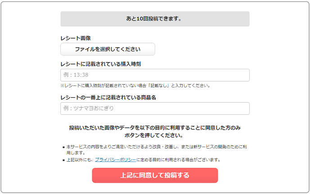Select the レシートに記載されている購入時刻 label
Screen dimensions: 311x194
point(101,64)
